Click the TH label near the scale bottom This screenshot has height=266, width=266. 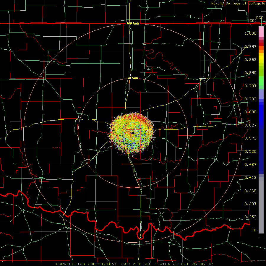[254, 230]
